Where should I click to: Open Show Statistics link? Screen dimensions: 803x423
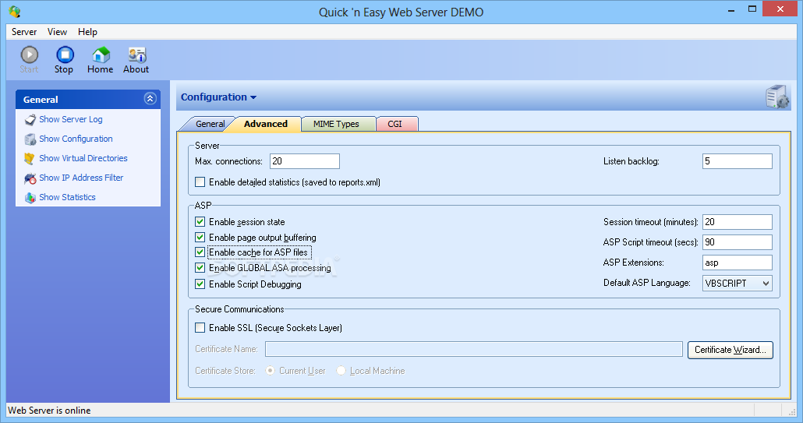(68, 197)
